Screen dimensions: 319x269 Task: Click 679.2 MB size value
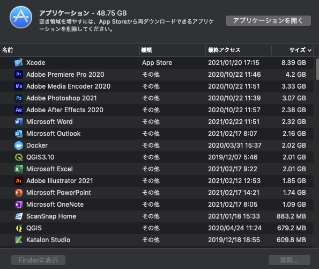(292, 228)
